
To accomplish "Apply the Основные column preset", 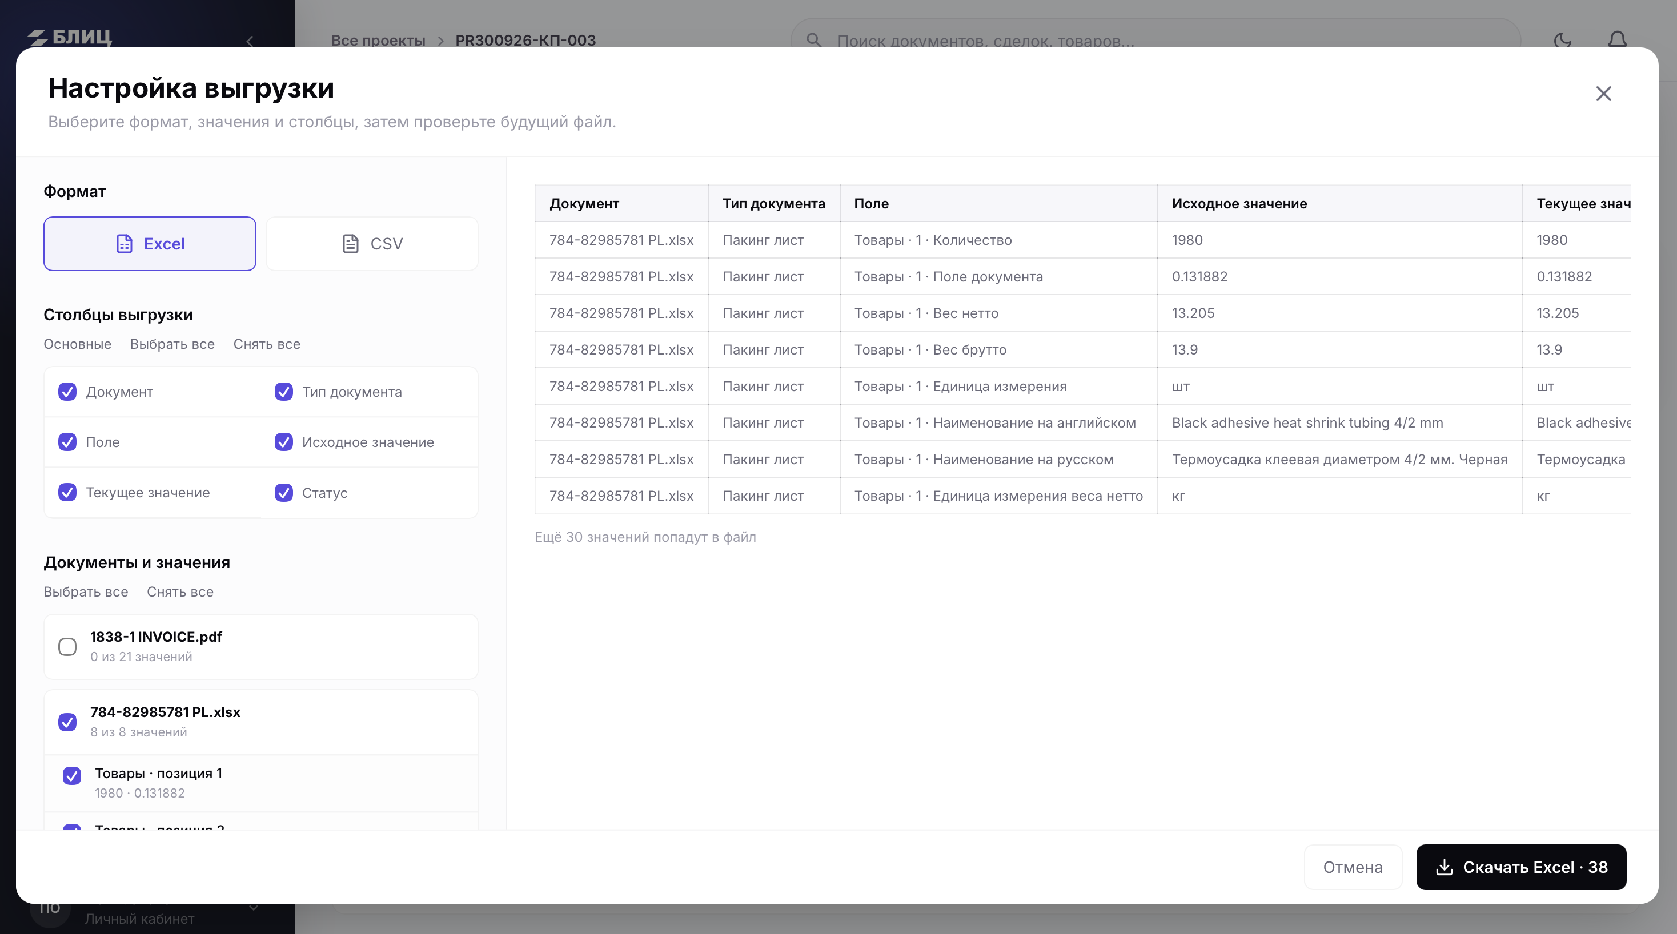I will (x=78, y=344).
